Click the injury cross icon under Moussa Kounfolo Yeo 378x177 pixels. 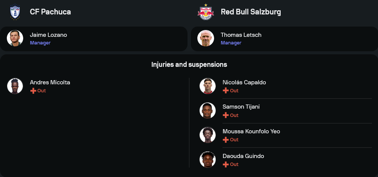click(226, 140)
